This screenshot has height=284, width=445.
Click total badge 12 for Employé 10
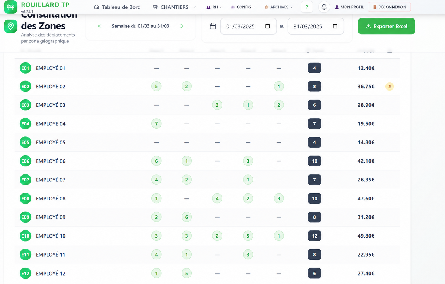315,236
